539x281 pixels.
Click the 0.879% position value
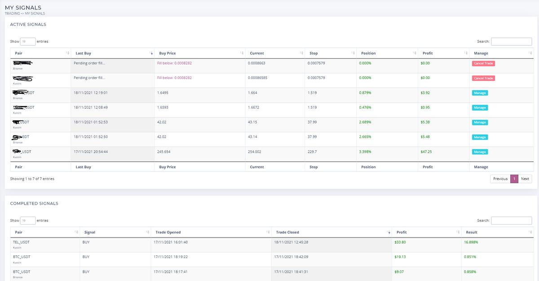[x=365, y=93]
